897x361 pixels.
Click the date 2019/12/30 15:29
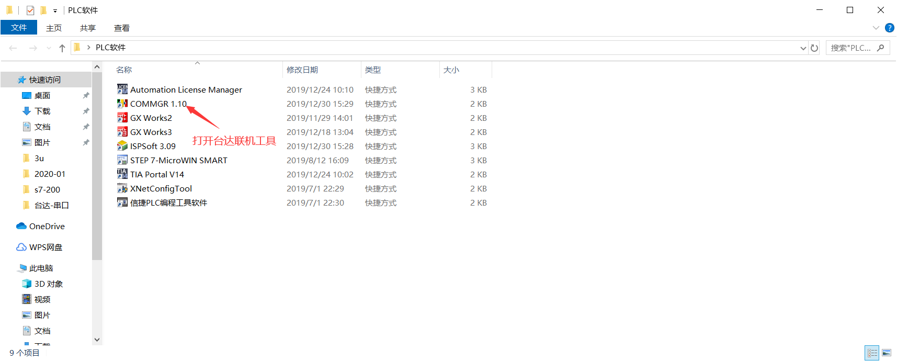click(x=320, y=104)
